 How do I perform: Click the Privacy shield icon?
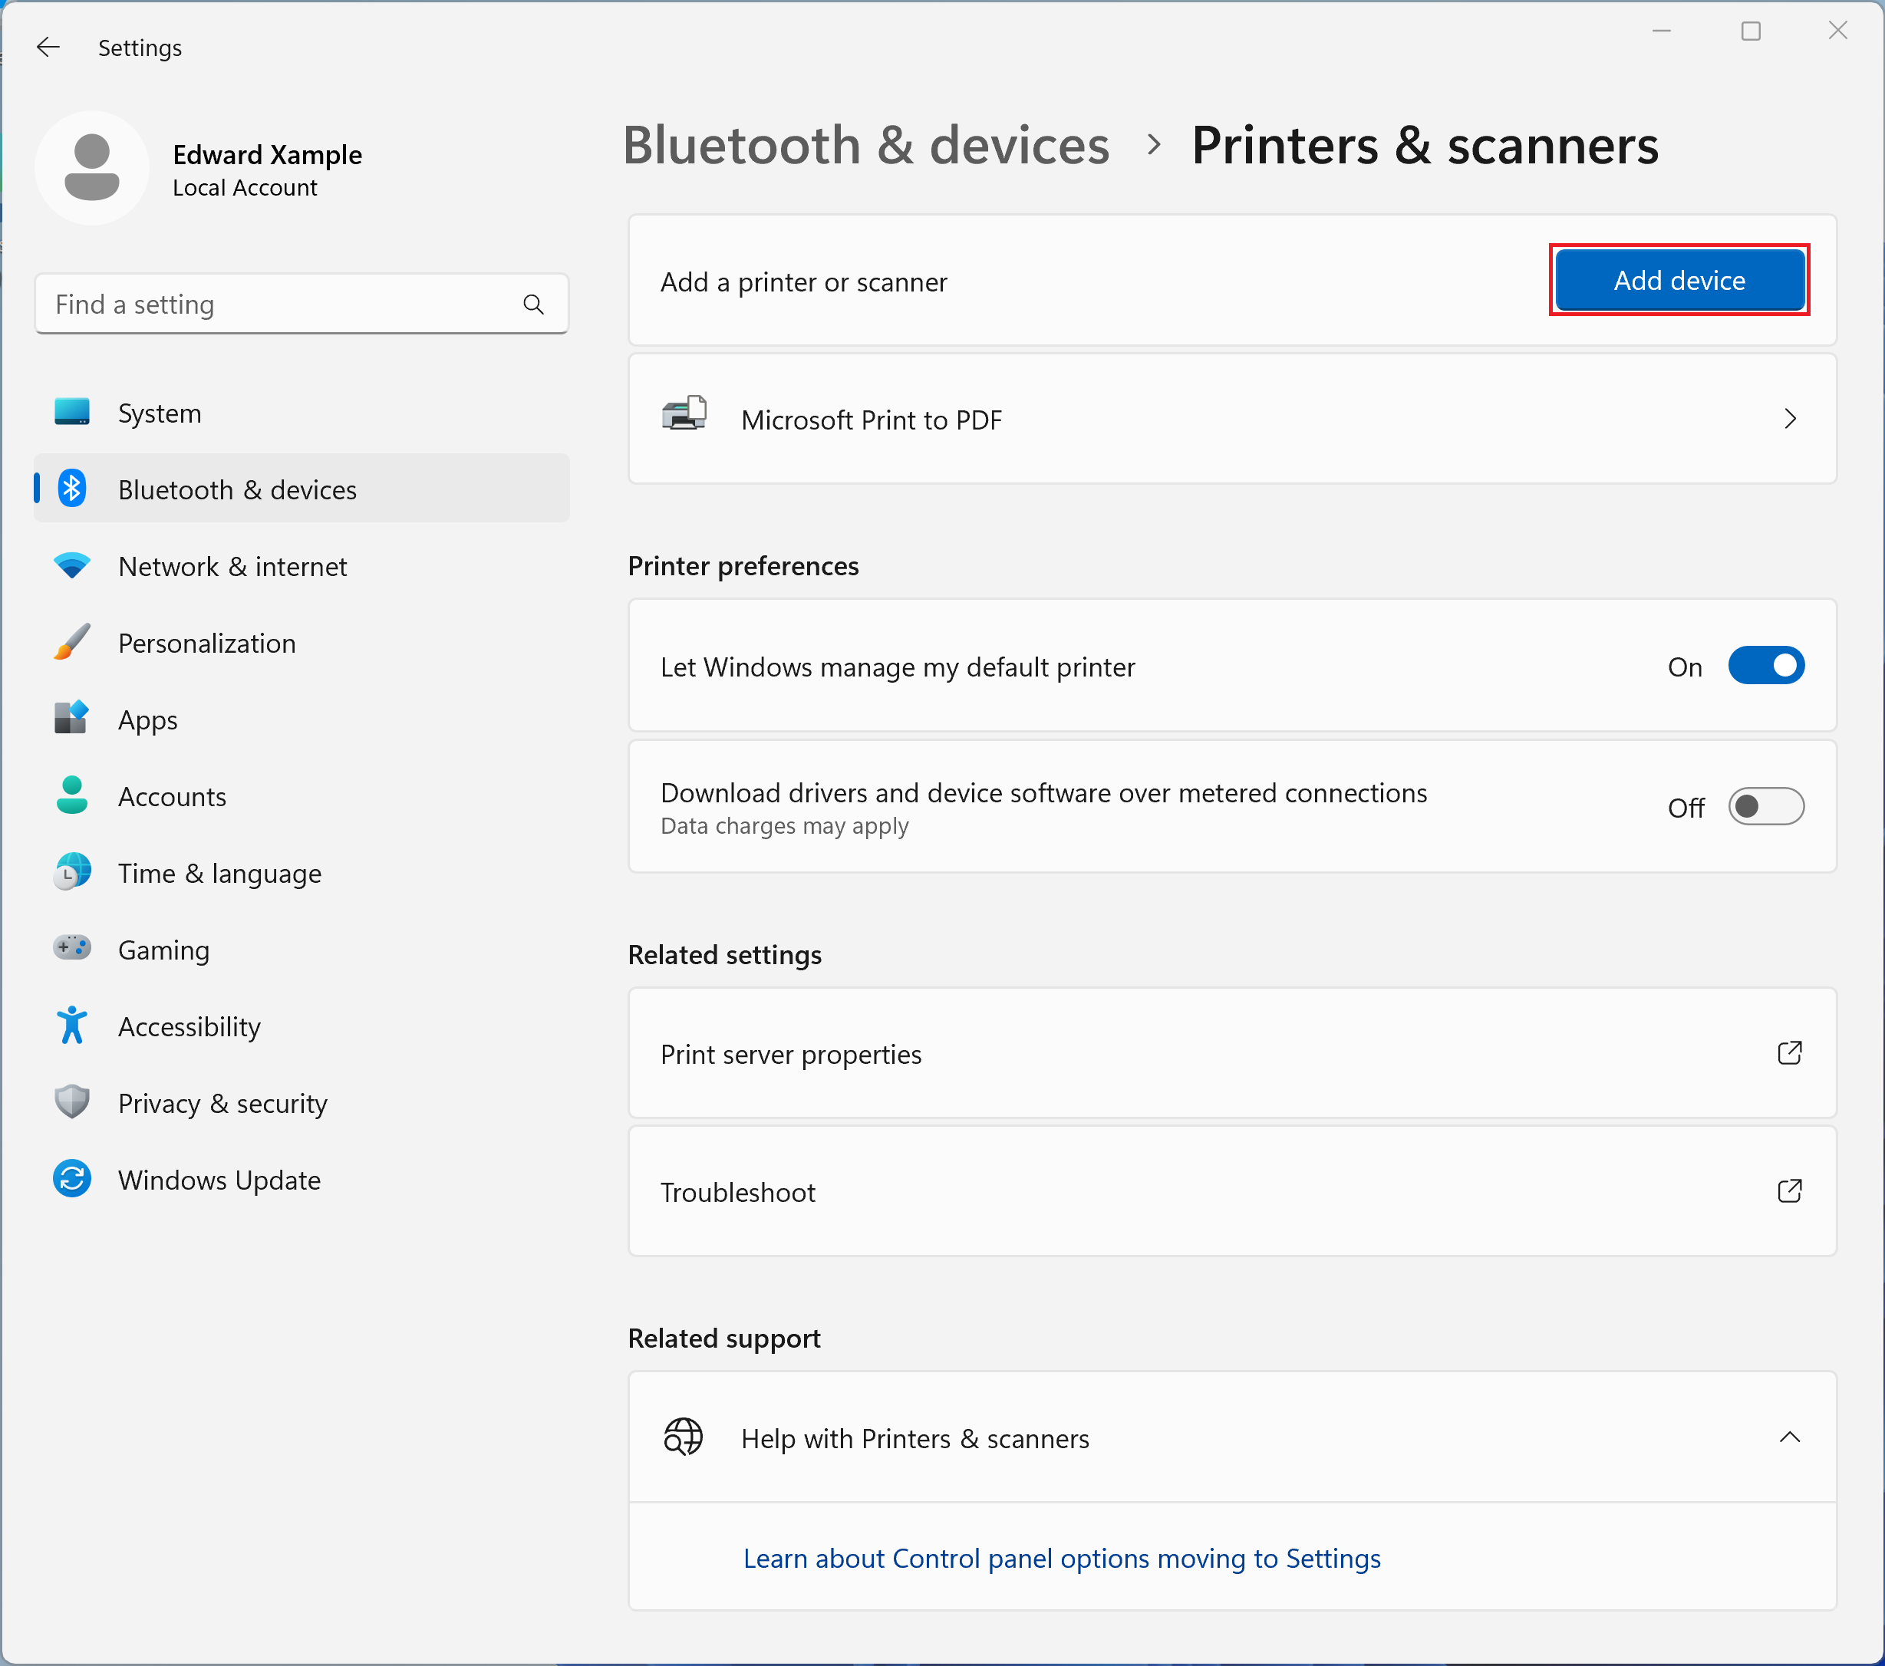[72, 1101]
